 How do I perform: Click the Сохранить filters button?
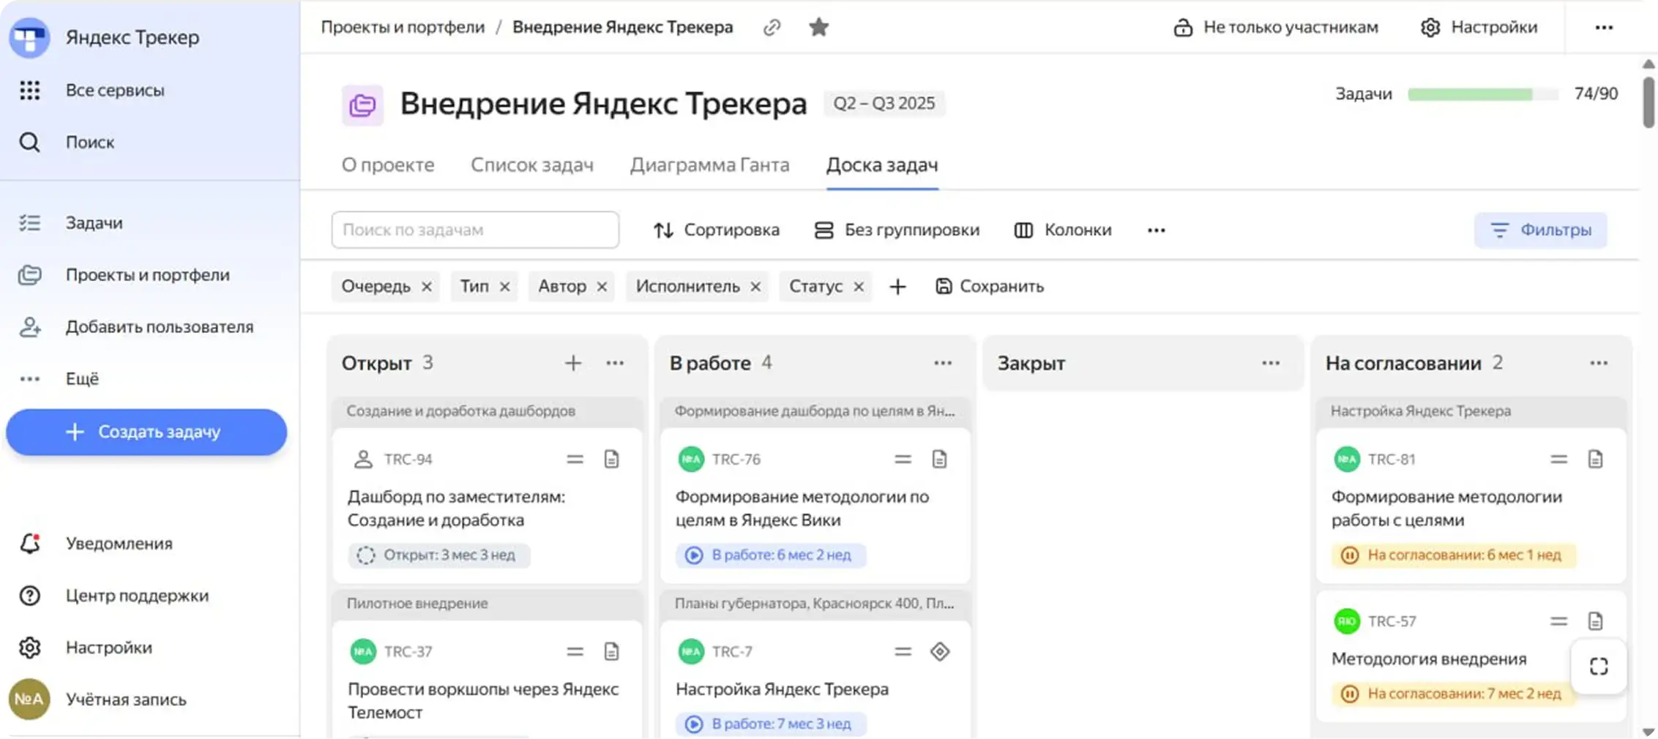pyautogui.click(x=990, y=287)
